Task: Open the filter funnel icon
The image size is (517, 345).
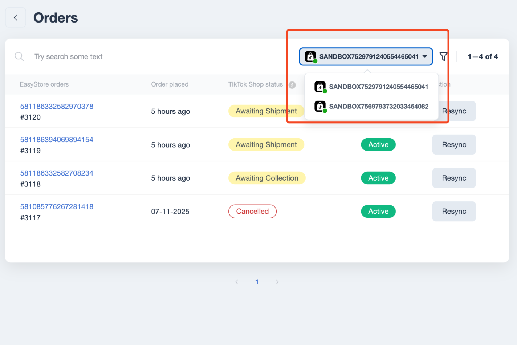Action: click(443, 56)
